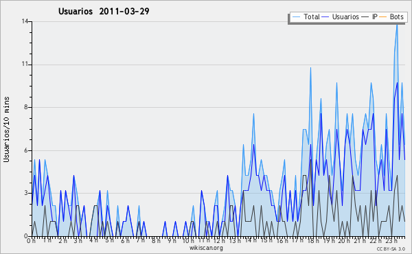
Task: Click the '8 h' x-axis label
Action: 156,240
